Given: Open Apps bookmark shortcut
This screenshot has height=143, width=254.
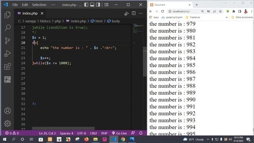Looking at the screenshot, I should (x=154, y=17).
